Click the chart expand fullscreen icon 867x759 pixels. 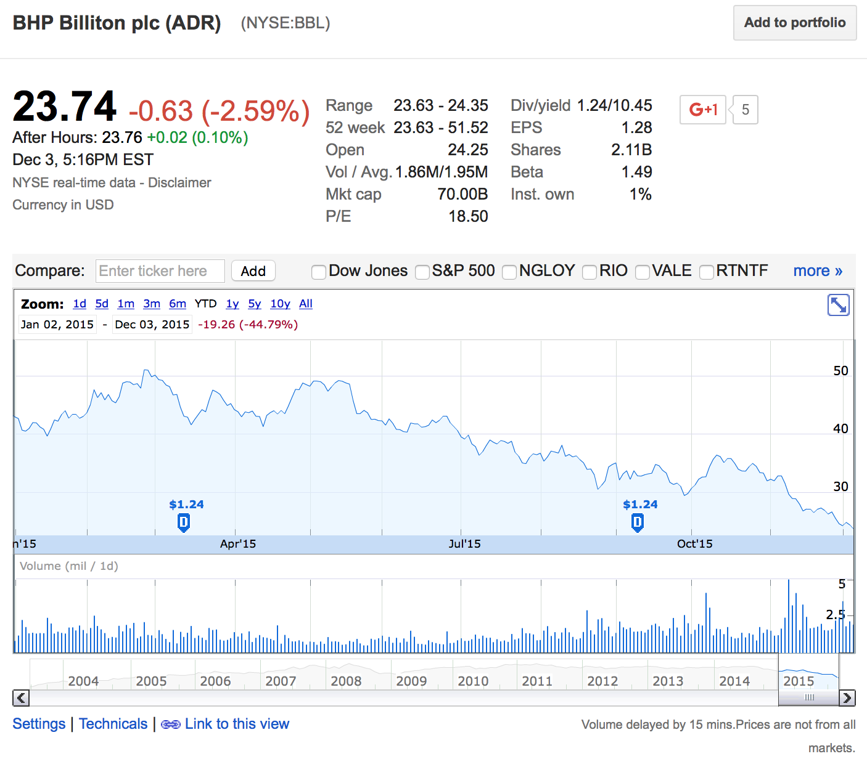[838, 305]
